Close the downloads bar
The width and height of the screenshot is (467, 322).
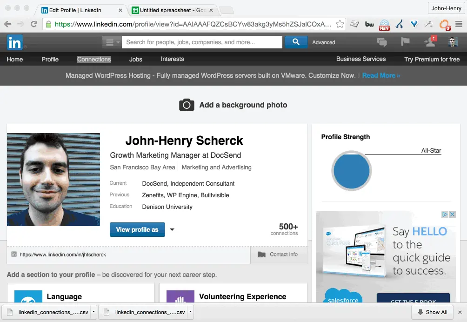coord(460,312)
